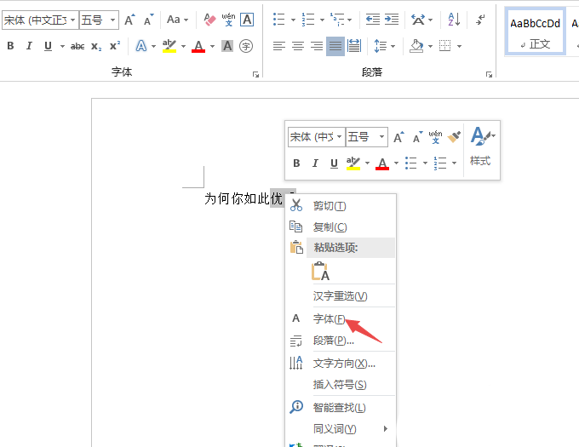Apply the 正文 Normal style
This screenshot has width=579, height=447.
coord(535,32)
